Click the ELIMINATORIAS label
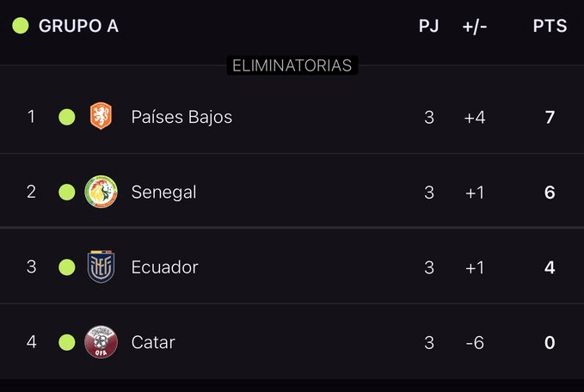Viewport: 584px width, 392px height. coord(292,65)
